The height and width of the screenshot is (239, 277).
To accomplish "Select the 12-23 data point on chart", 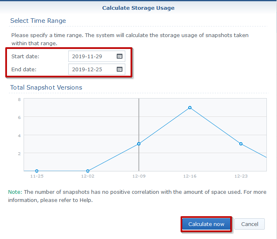I will pyautogui.click(x=241, y=144).
